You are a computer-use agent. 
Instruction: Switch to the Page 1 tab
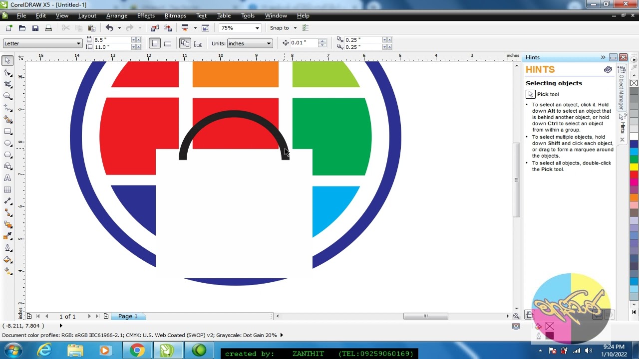(x=128, y=316)
